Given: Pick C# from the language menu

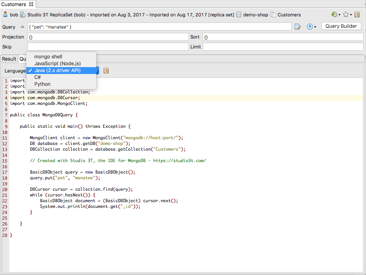Looking at the screenshot, I should tap(37, 77).
